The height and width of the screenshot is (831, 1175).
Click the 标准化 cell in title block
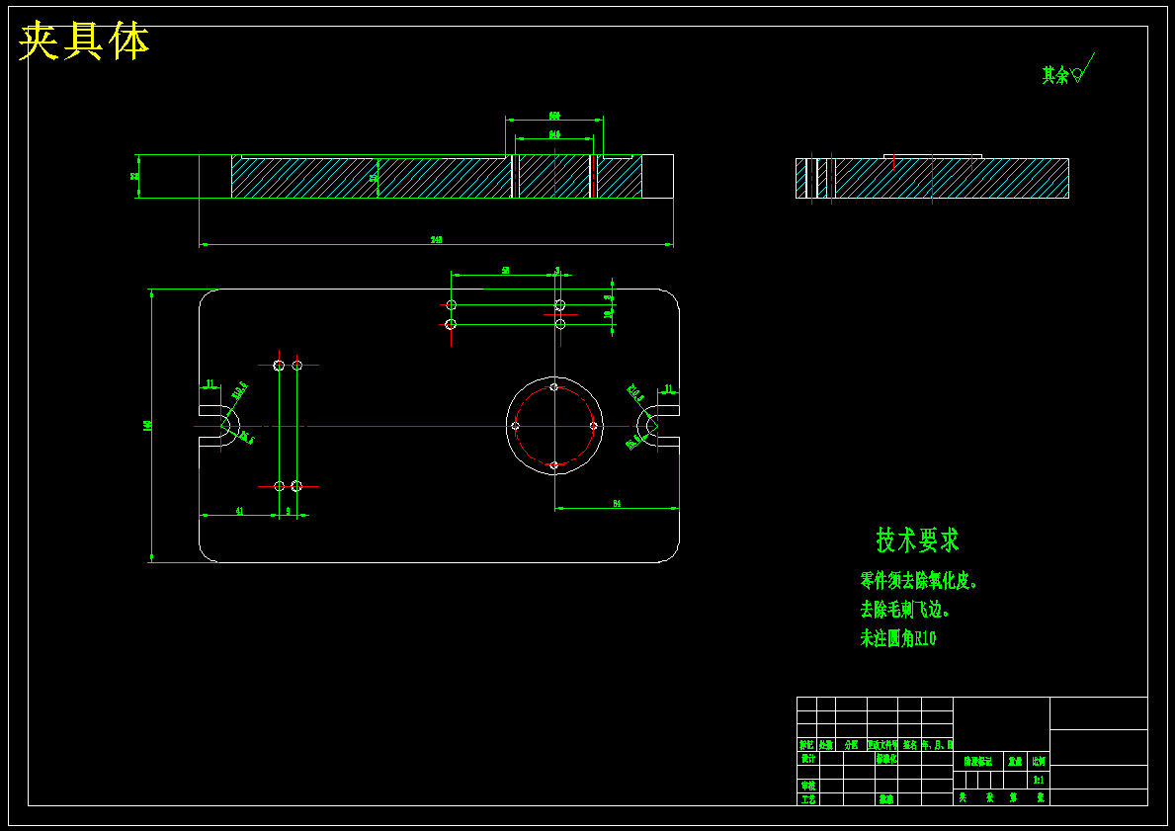886,758
